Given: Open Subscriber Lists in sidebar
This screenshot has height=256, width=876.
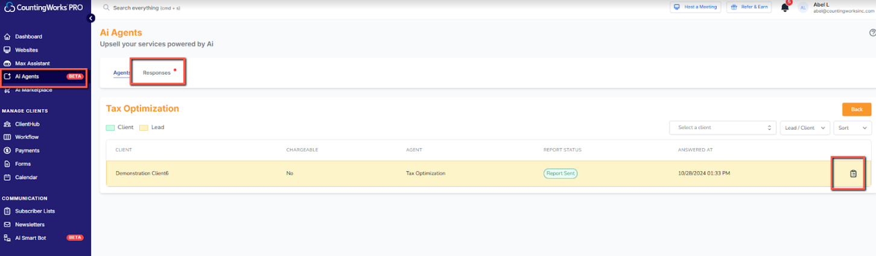Looking at the screenshot, I should click(35, 211).
